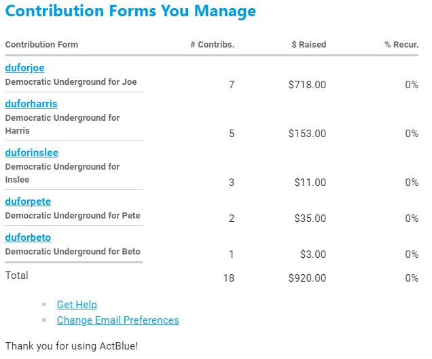Select the $153.00 raised amount for duforharris

[307, 134]
